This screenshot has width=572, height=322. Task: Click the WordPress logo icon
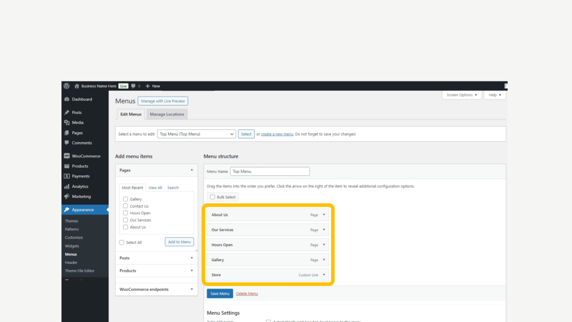67,86
